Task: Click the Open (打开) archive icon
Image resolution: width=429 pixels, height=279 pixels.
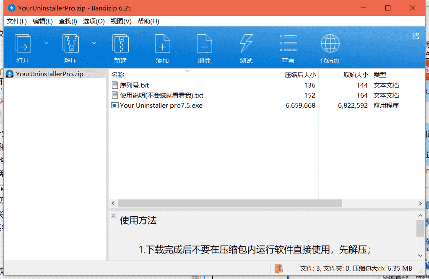Action: tap(23, 43)
